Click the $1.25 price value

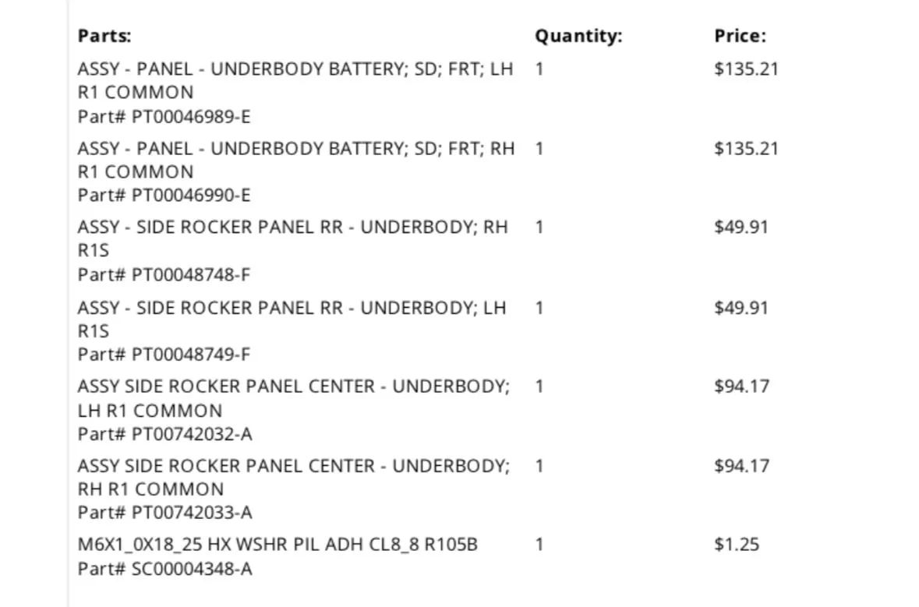(x=737, y=545)
